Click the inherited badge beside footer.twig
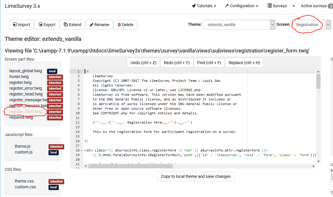The image size is (333, 197). tap(55, 77)
